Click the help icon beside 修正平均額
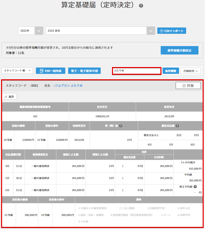This screenshot has width=205, height=229. 195,187
